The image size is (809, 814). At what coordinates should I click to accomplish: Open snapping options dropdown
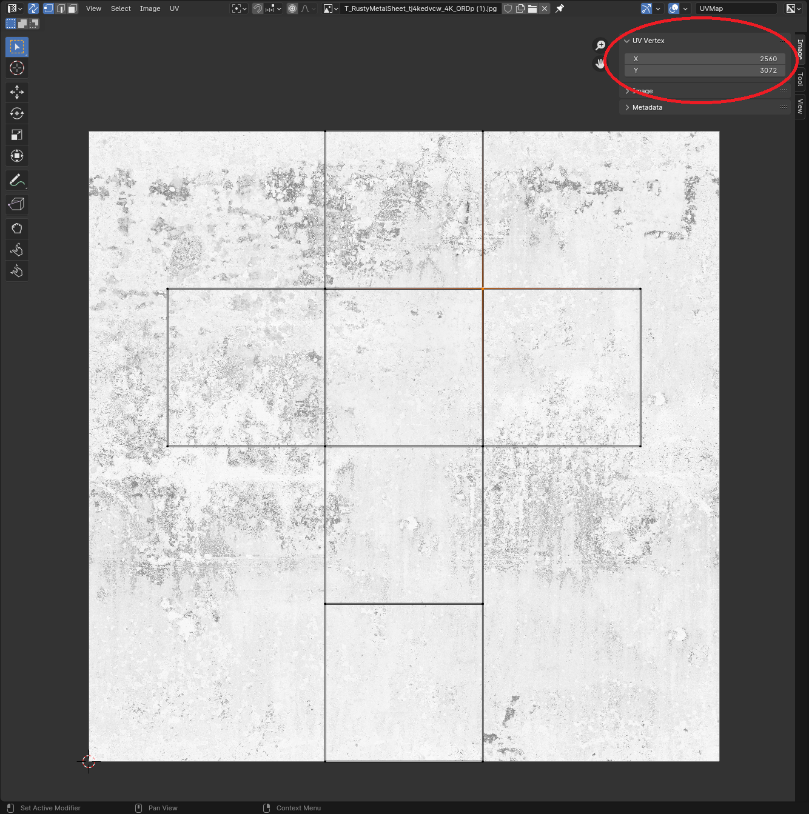coord(274,8)
